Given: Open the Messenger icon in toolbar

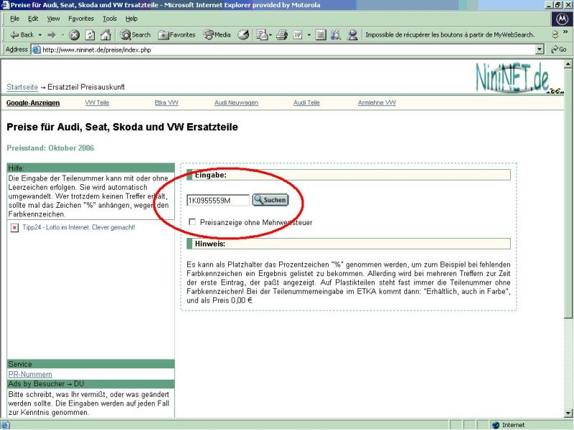Looking at the screenshot, I should [352, 35].
